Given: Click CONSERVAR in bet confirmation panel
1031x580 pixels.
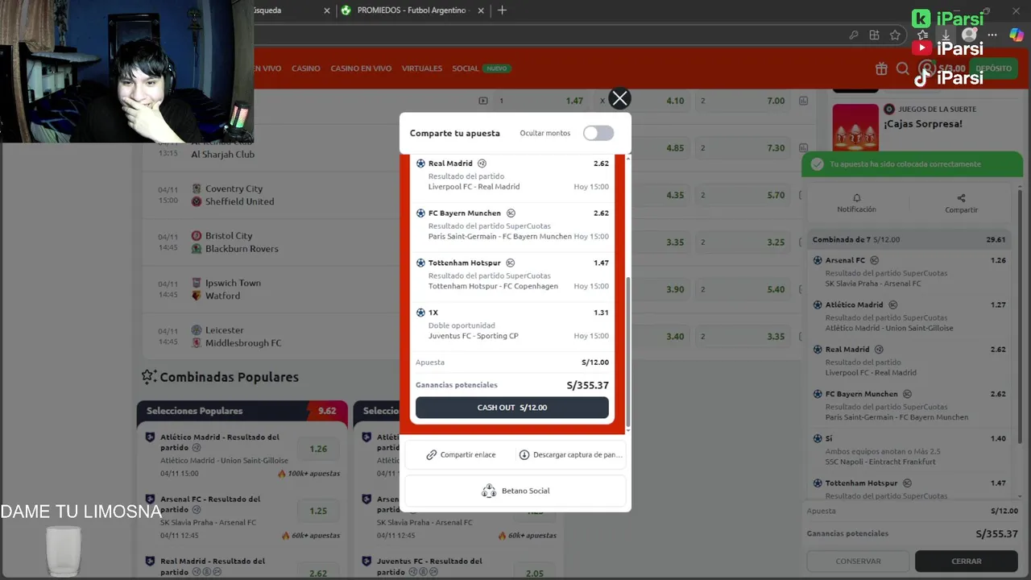Looking at the screenshot, I should coord(858,561).
